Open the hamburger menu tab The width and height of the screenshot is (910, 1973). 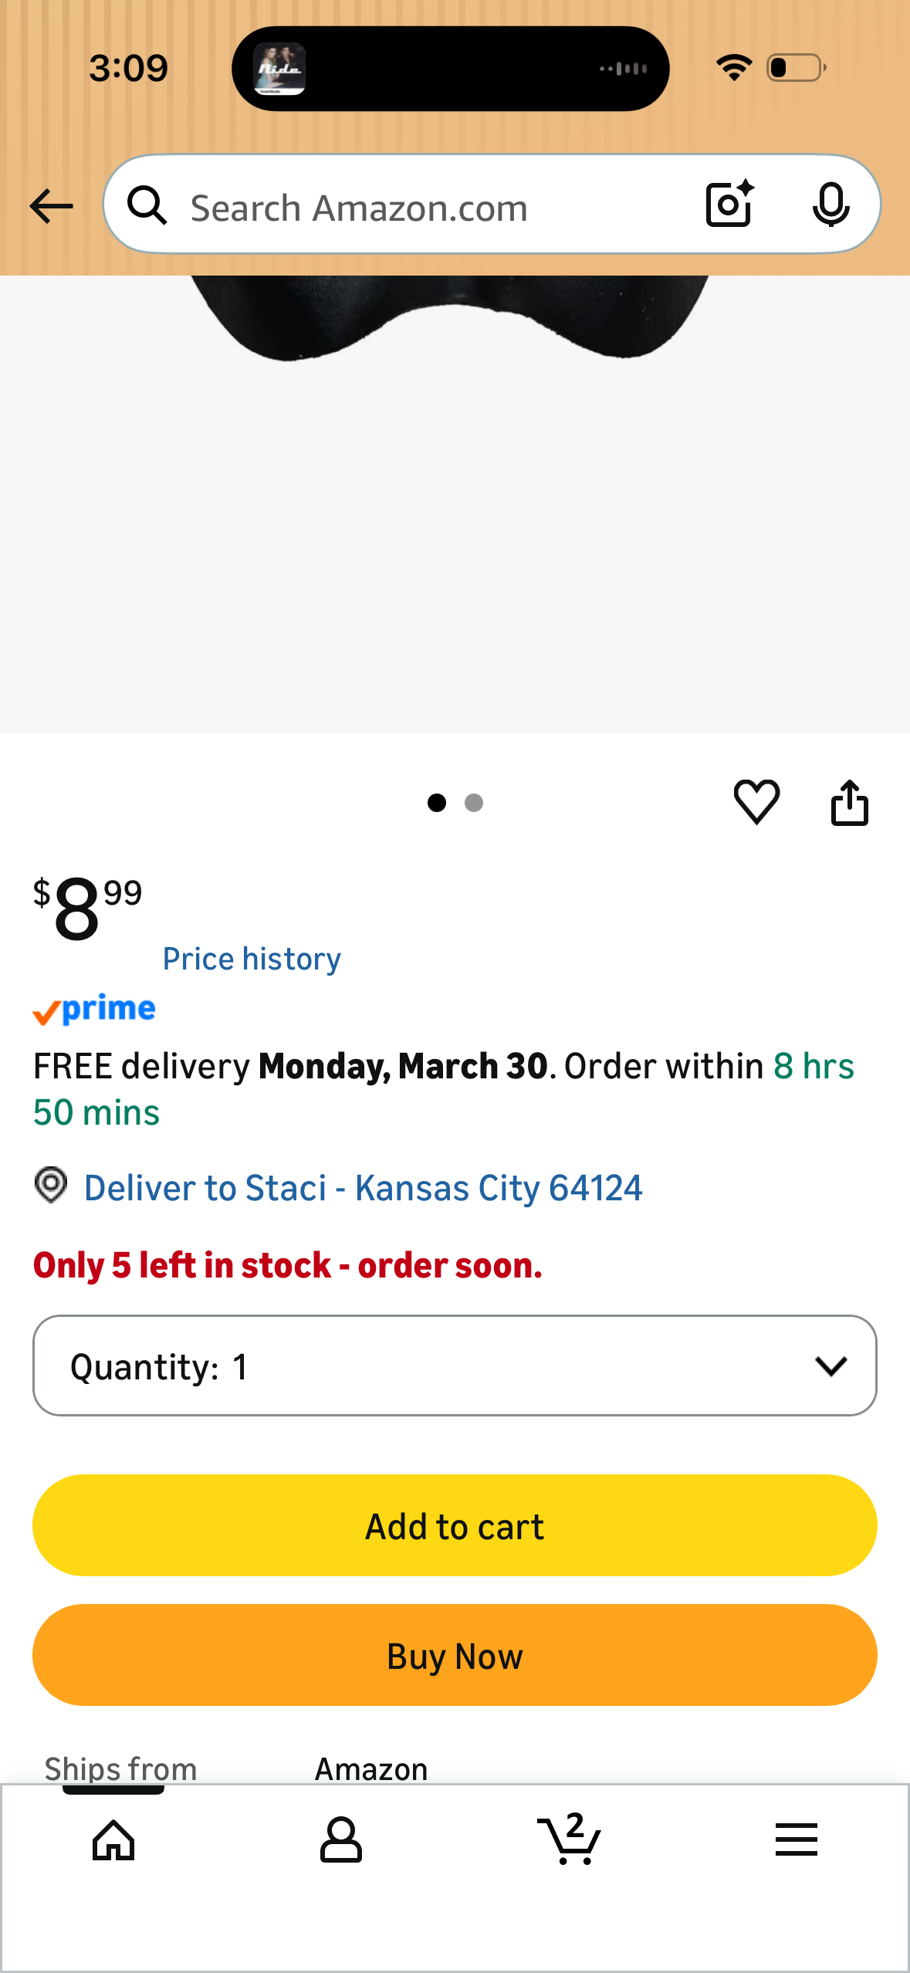point(797,1839)
